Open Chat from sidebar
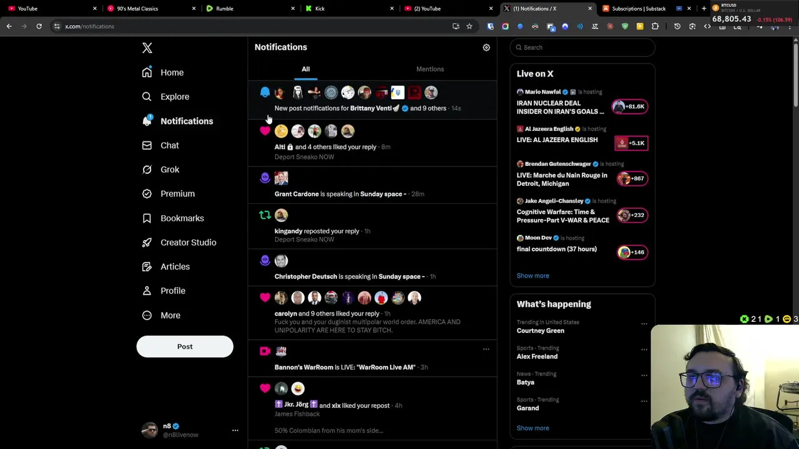This screenshot has height=449, width=799. [x=160, y=145]
